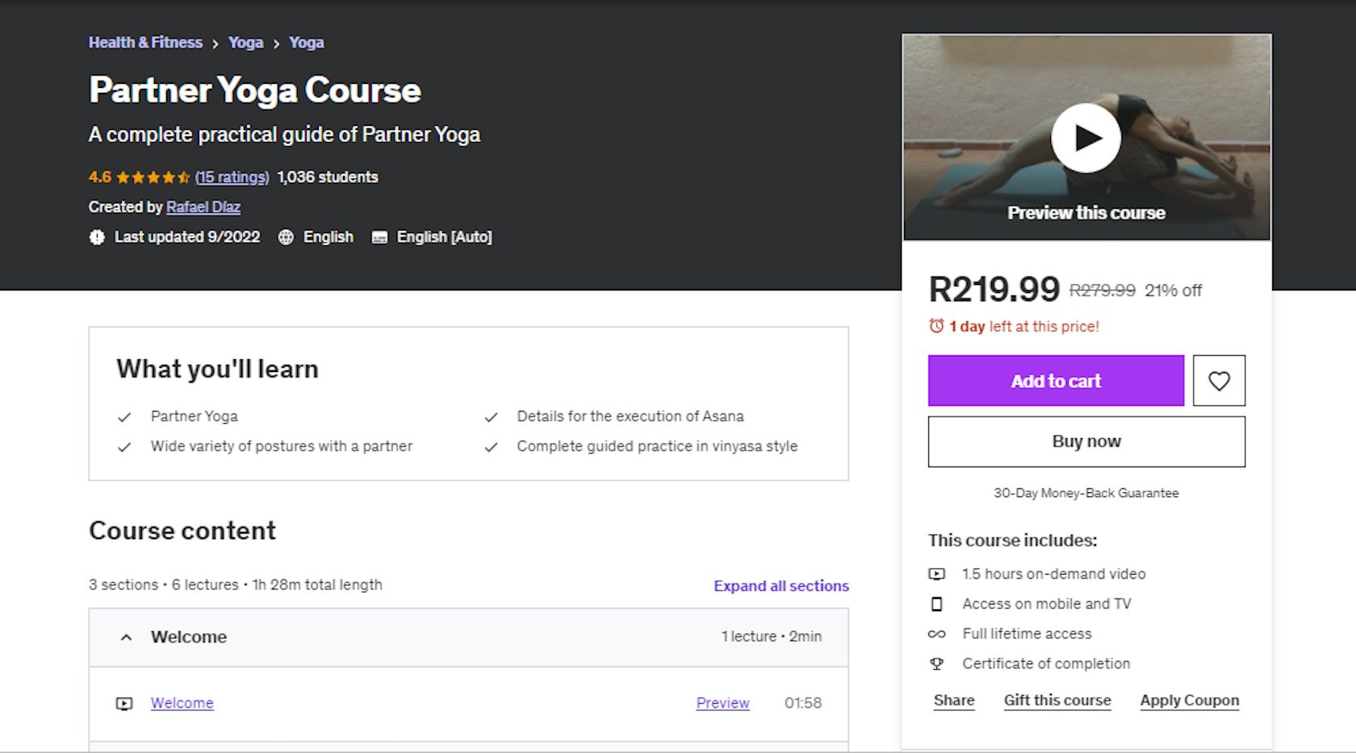
Task: Click the mobile and TV access icon
Action: click(x=938, y=604)
